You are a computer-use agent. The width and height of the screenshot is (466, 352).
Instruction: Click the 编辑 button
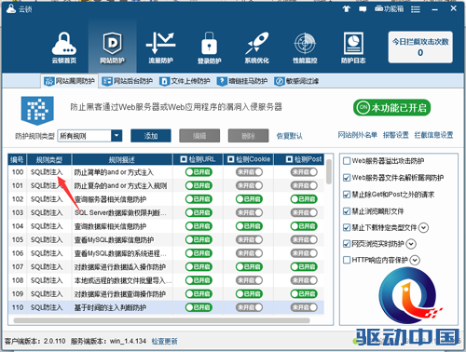pyautogui.click(x=199, y=136)
